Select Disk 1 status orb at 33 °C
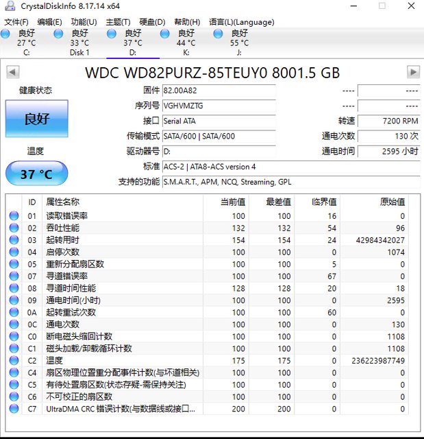 [58, 34]
